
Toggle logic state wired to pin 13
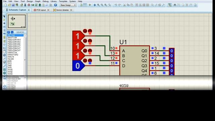[x=78, y=46]
